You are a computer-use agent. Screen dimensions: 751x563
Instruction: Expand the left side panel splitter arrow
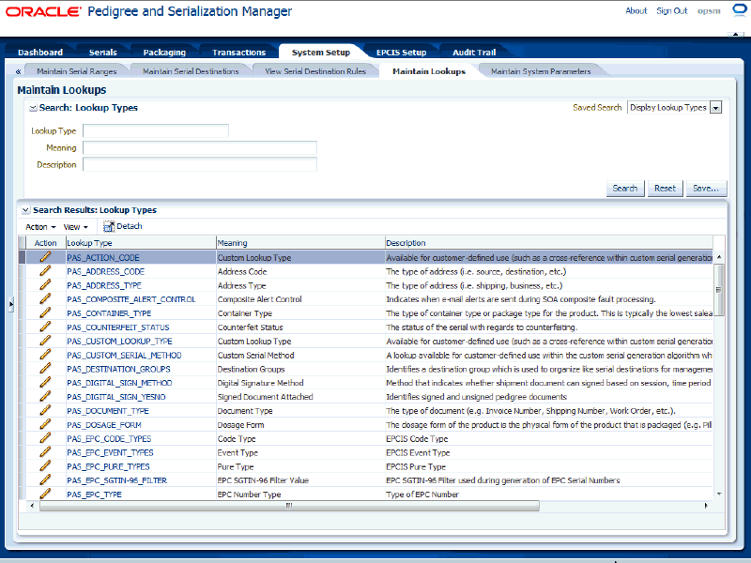coord(11,304)
